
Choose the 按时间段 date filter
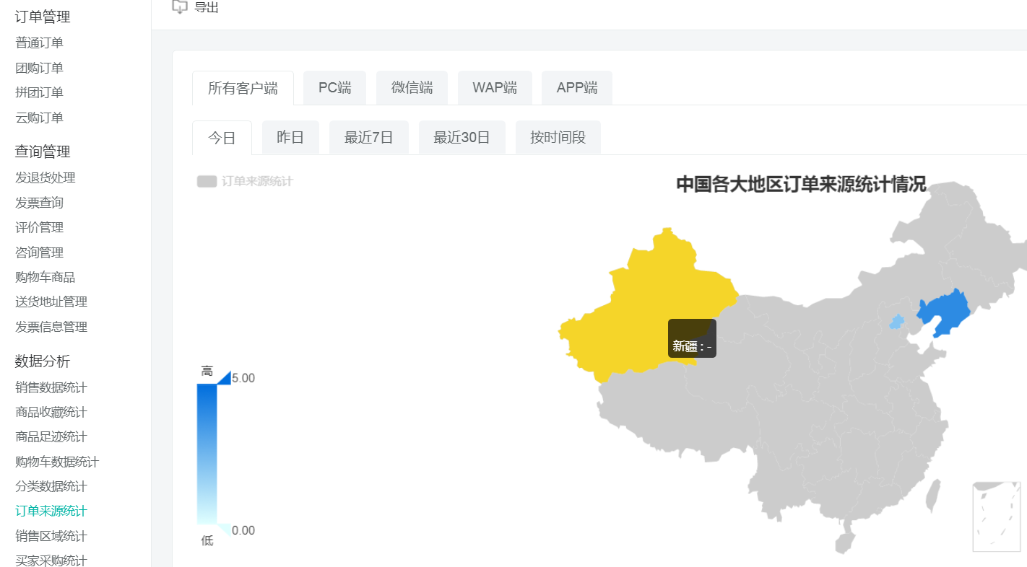click(558, 138)
